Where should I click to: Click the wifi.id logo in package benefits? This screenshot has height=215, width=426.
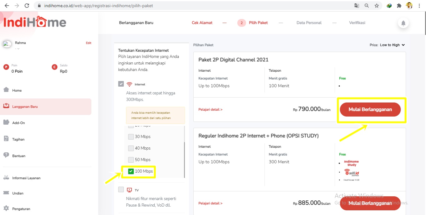352,172
